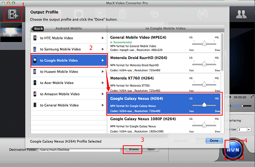The width and height of the screenshot is (255, 167).
Task: Select Google Galaxy Nexus (H264) profile
Action: 164,104
